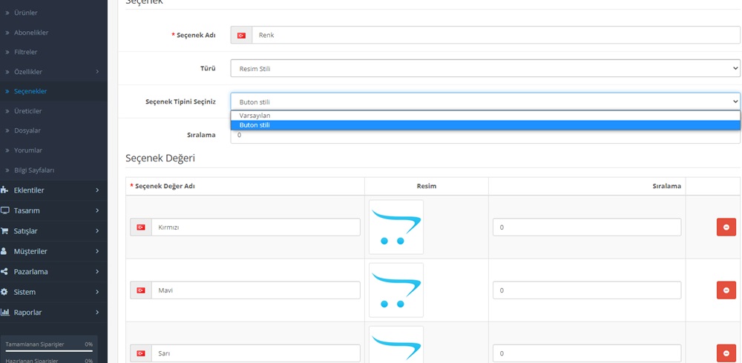Image resolution: width=742 pixels, height=363 pixels.
Task: Click the Sistem gear icon in sidebar
Action: coord(5,292)
